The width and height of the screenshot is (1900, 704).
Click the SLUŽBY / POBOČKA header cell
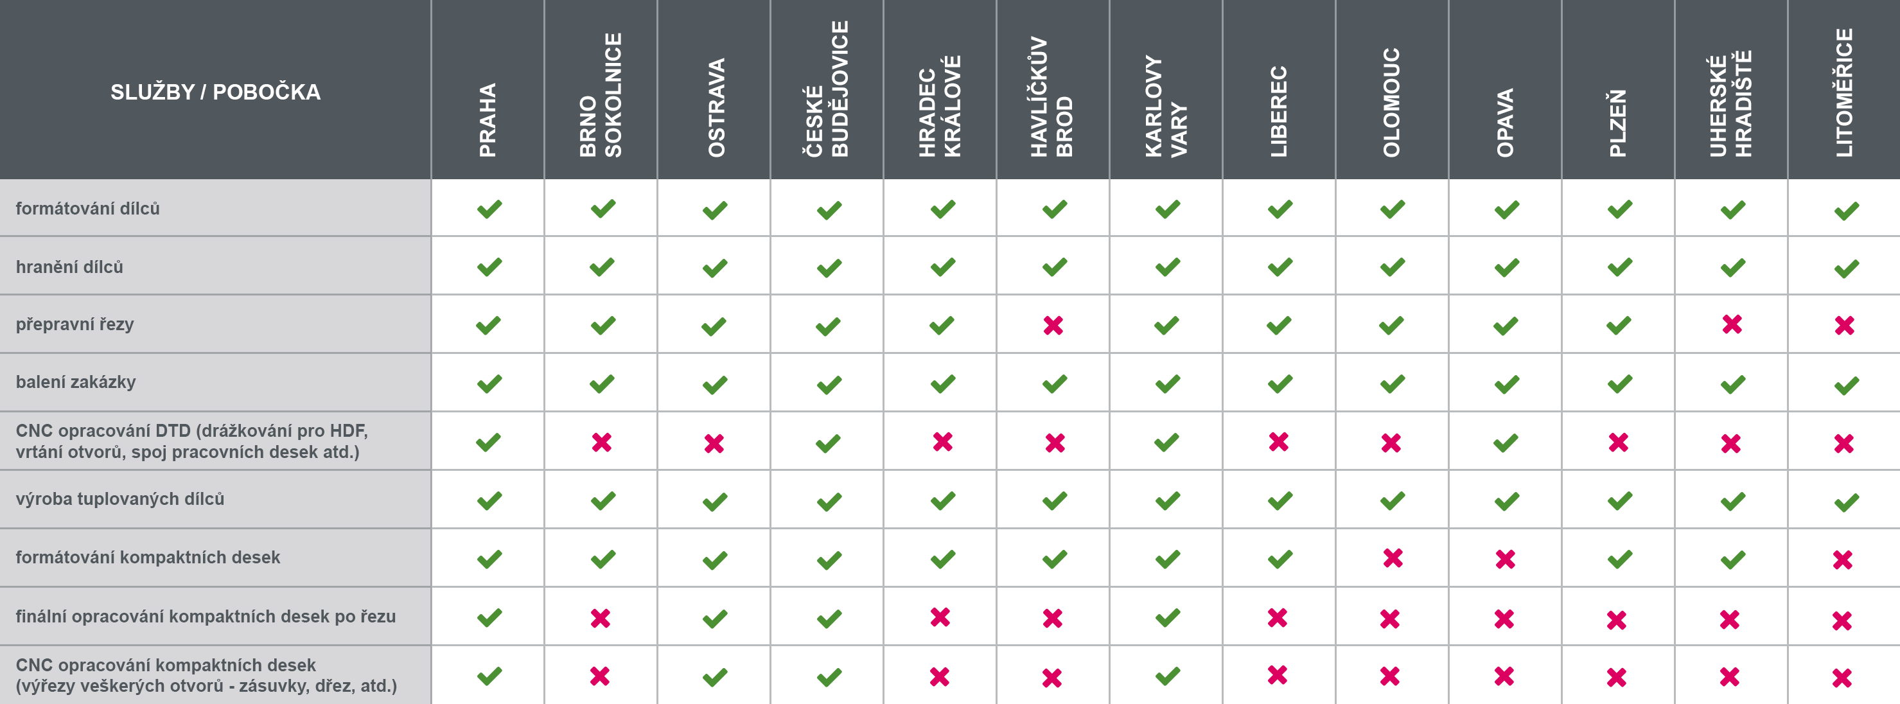(215, 91)
